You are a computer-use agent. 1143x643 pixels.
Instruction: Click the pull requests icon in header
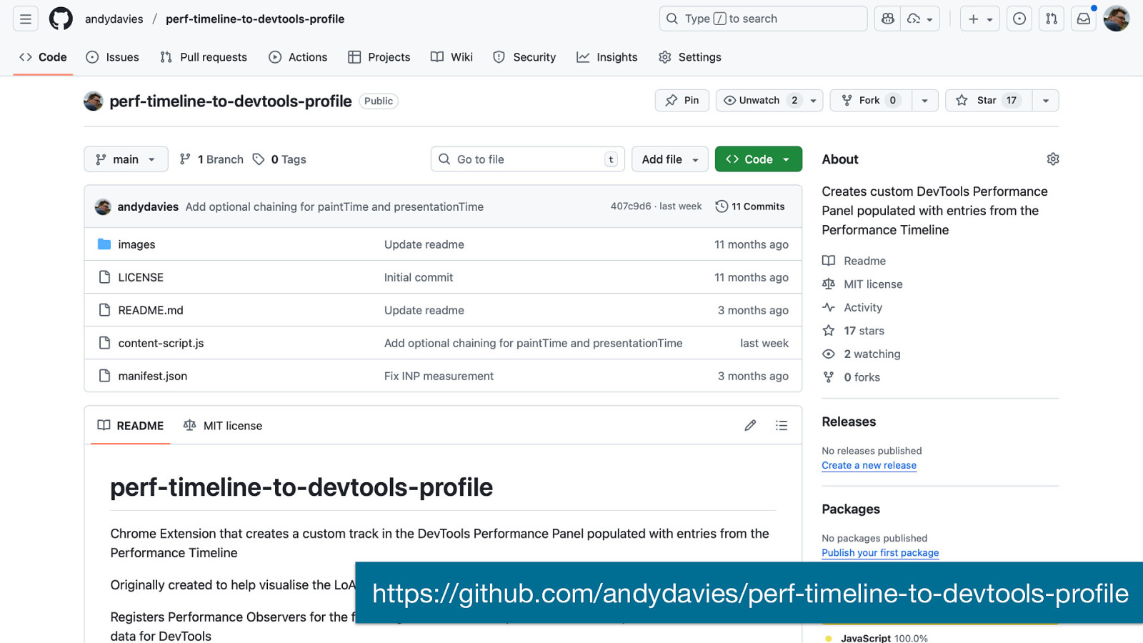[1052, 19]
